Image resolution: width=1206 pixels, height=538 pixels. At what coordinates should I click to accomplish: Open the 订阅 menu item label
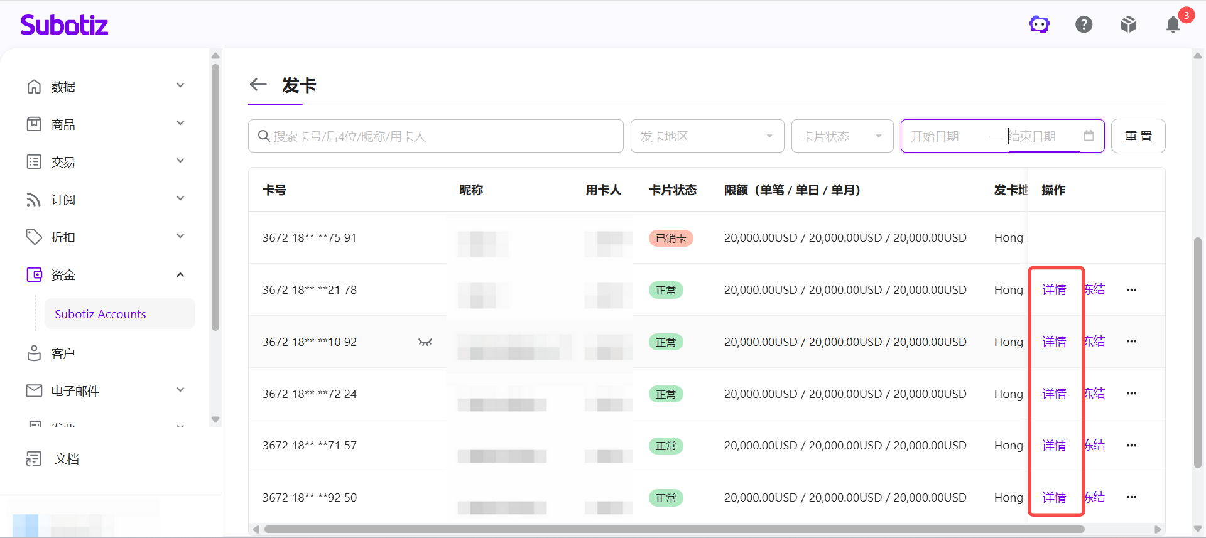point(63,200)
